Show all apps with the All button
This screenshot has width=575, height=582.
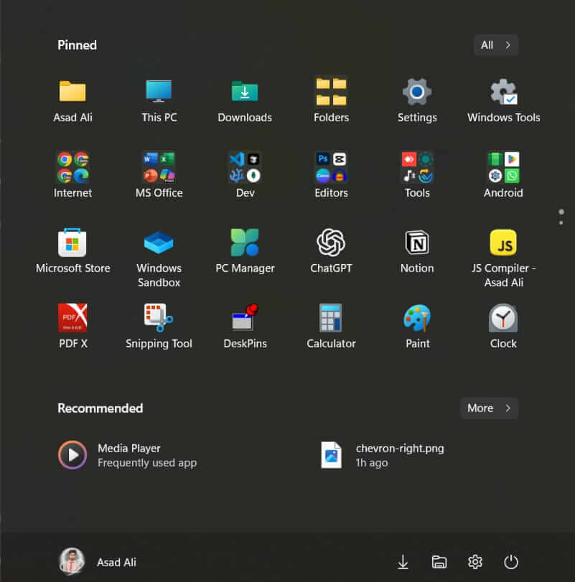pyautogui.click(x=495, y=45)
